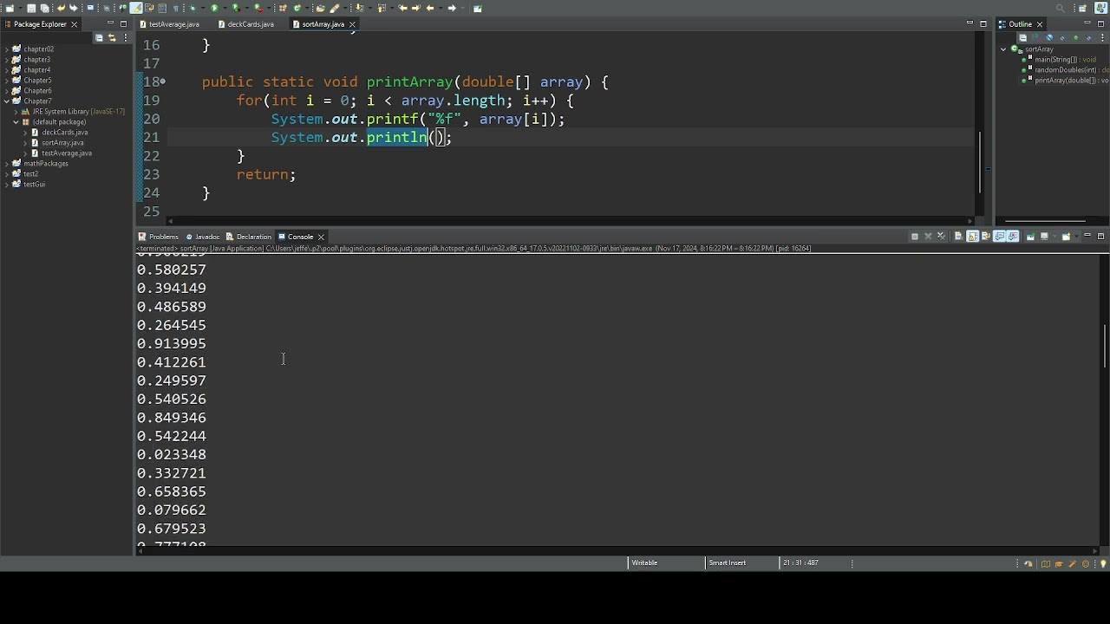Open Display Selected Console dropdown arrow

[x=1054, y=237]
